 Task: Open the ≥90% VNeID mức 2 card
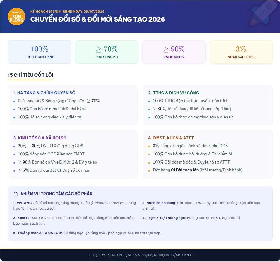[x=174, y=52]
